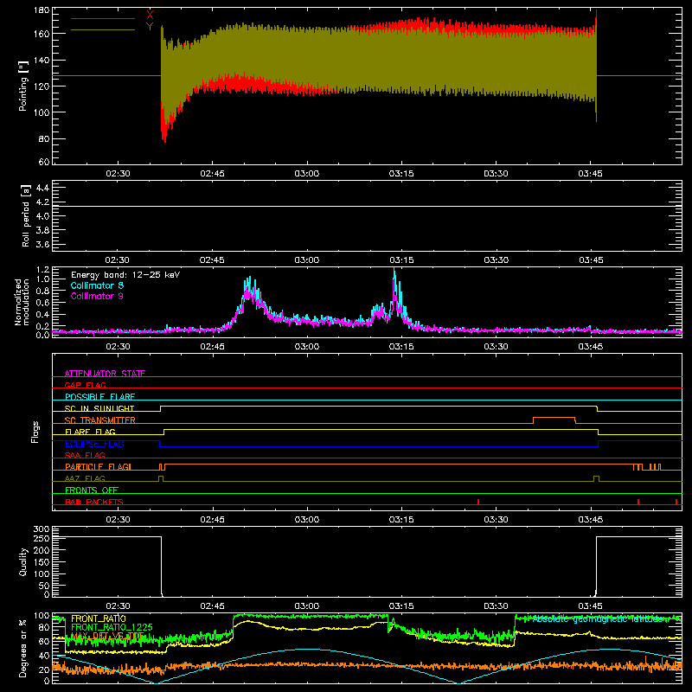
Task: Select the 'Y' legend label
Action: click(150, 27)
